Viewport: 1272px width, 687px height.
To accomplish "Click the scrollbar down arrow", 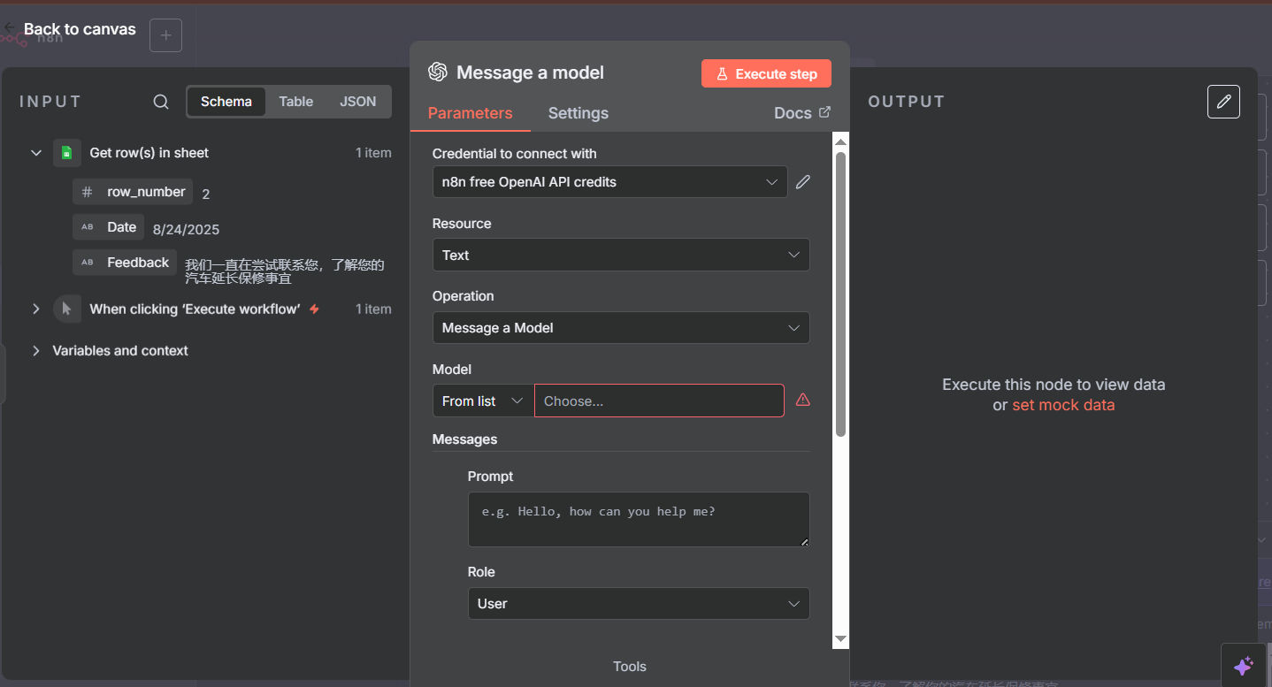I will 841,638.
